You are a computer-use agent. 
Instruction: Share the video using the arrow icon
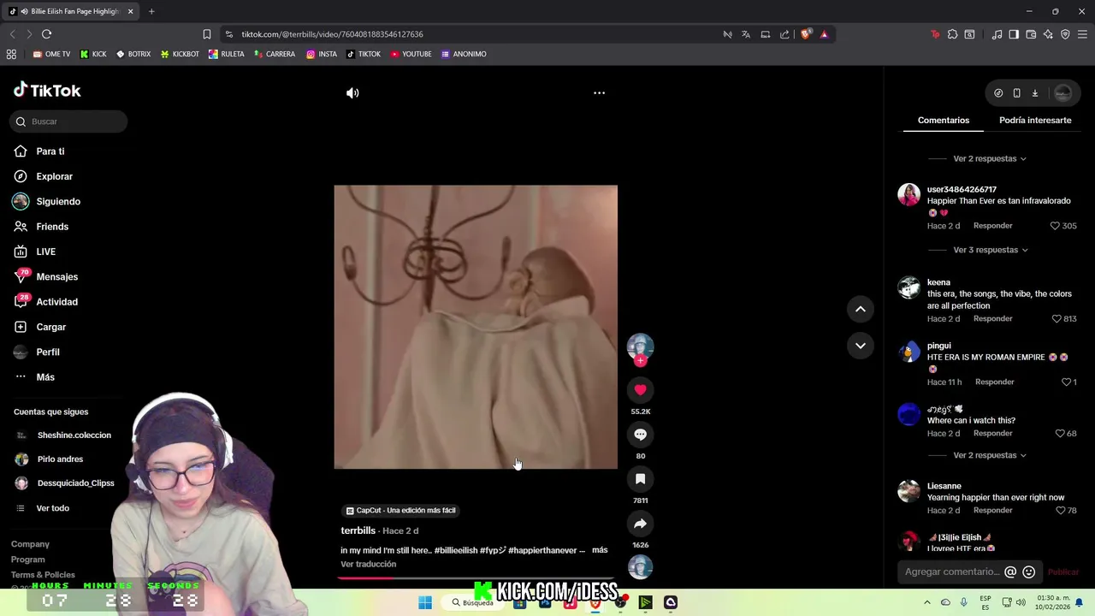[640, 524]
